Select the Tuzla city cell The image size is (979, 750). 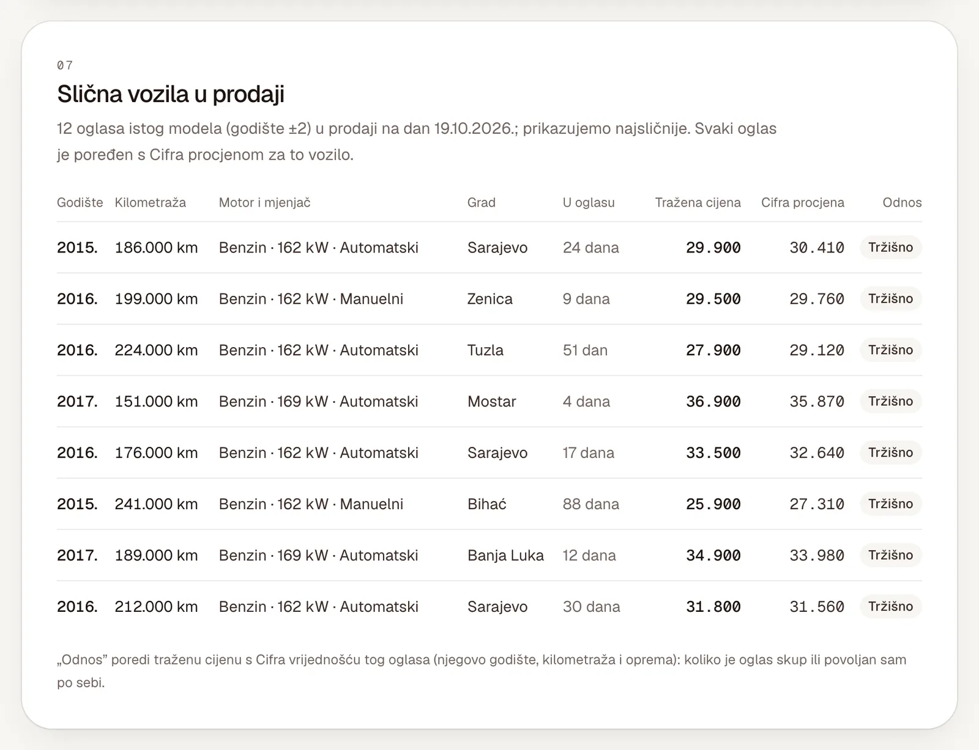(x=486, y=350)
